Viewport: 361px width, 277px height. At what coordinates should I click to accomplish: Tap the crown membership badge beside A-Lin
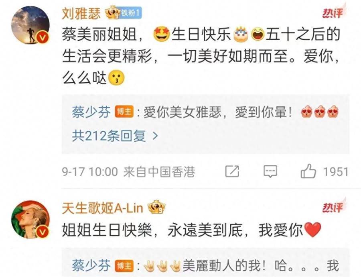(156, 207)
